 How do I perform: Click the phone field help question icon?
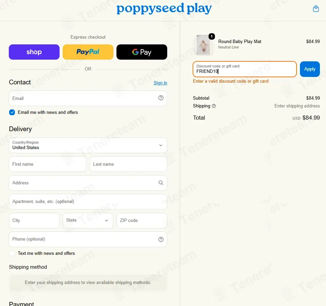[161, 239]
